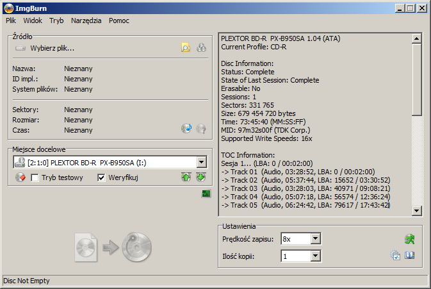Open the Prędkość zapisu 8x dropdown
The width and height of the screenshot is (431, 289).
316,238
